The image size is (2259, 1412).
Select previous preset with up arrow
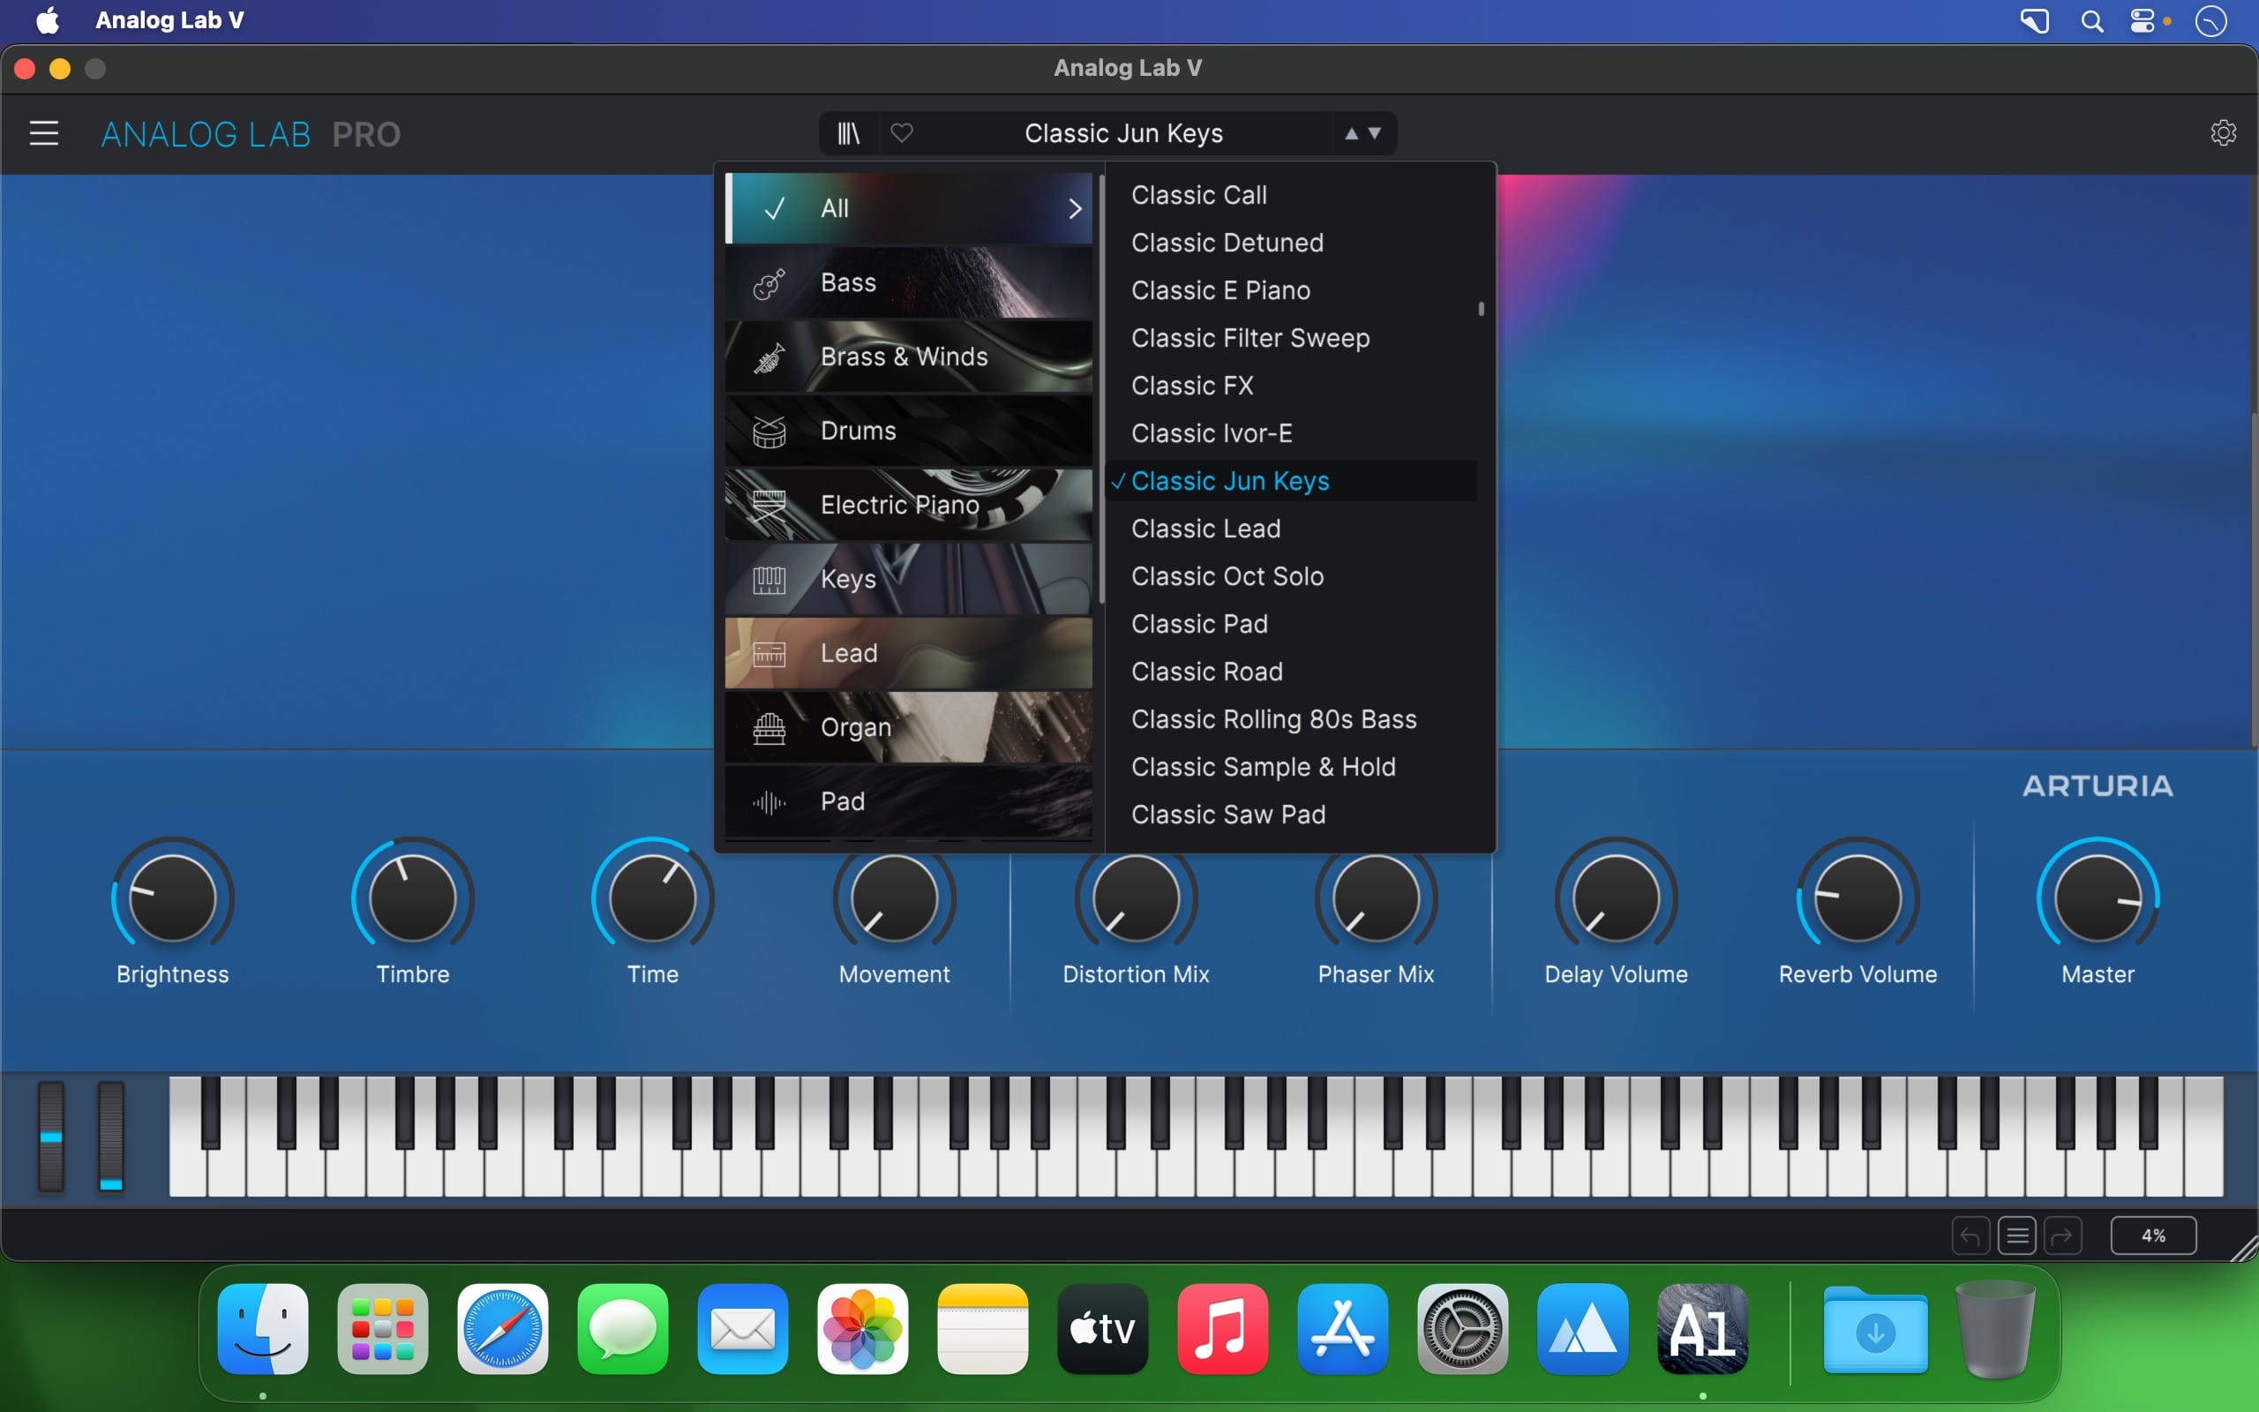coord(1351,133)
